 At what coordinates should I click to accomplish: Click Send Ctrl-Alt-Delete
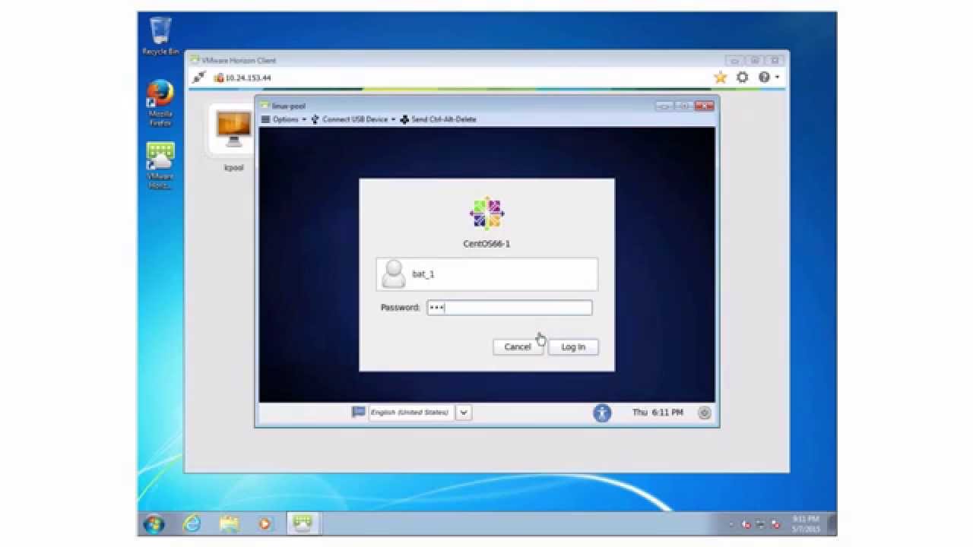(x=439, y=119)
